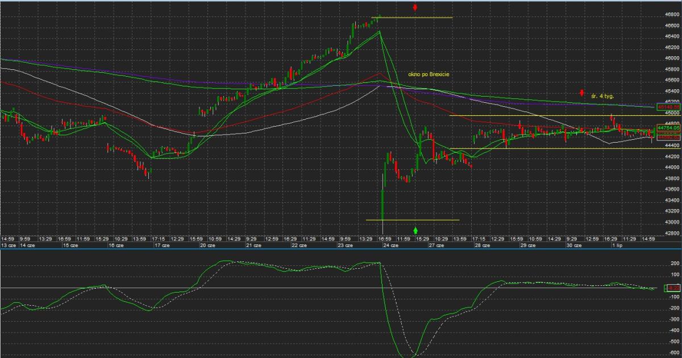The image size is (682, 358).
Task: Click the green up arrow below the lowest yellow line
Action: (415, 230)
